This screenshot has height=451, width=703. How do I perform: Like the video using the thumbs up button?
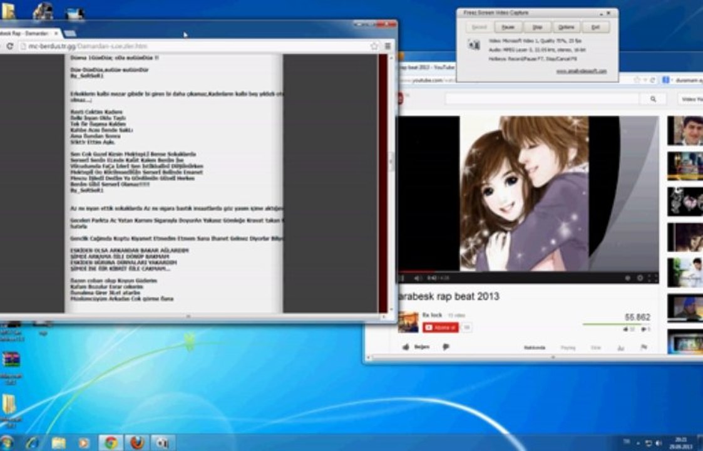pos(416,347)
